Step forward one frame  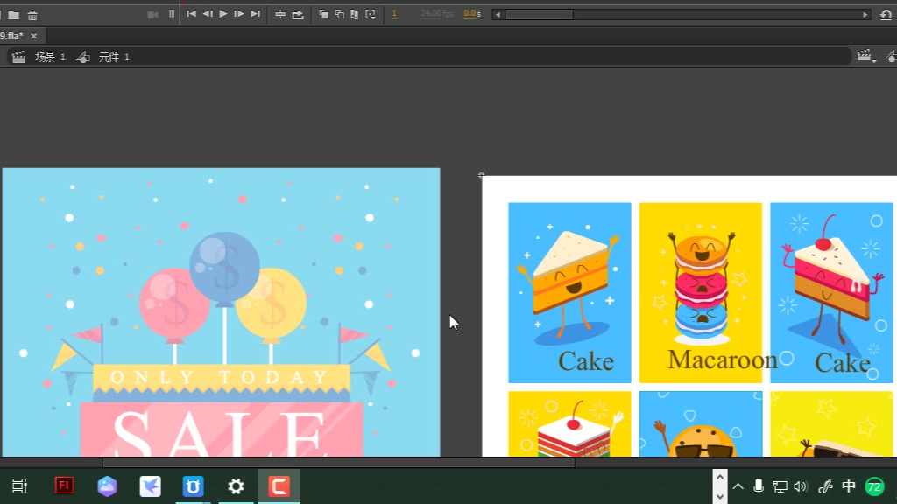[x=238, y=14]
